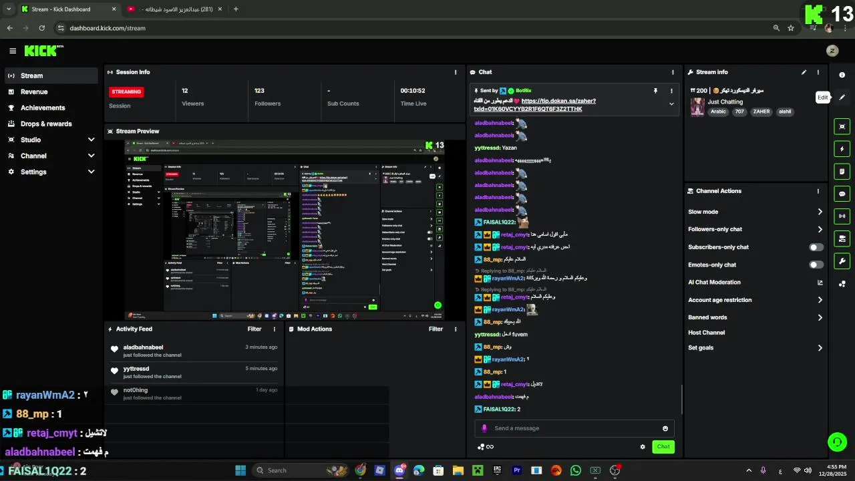855x481 pixels.
Task: Toggle the wrench panel icon in sidebar
Action: pyautogui.click(x=842, y=261)
